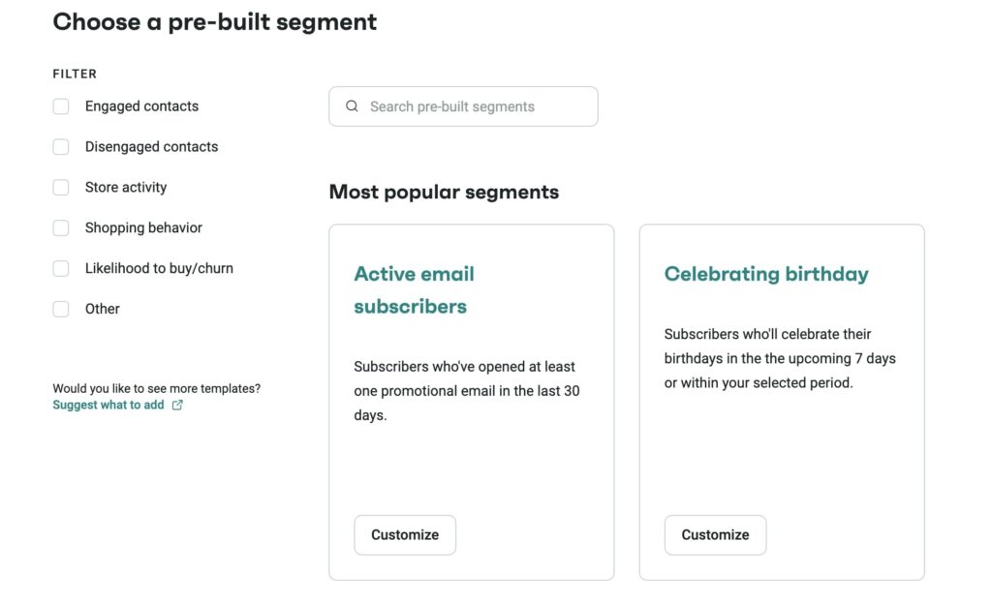The image size is (992, 603).
Task: Click the Engaged contacts label text
Action: click(142, 106)
